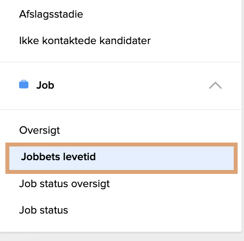Click the word oversigt in Job status oversigt

[91, 184]
